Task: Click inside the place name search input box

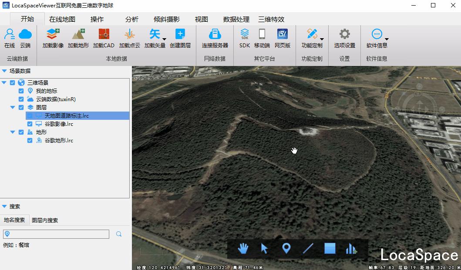Action: 56,234
